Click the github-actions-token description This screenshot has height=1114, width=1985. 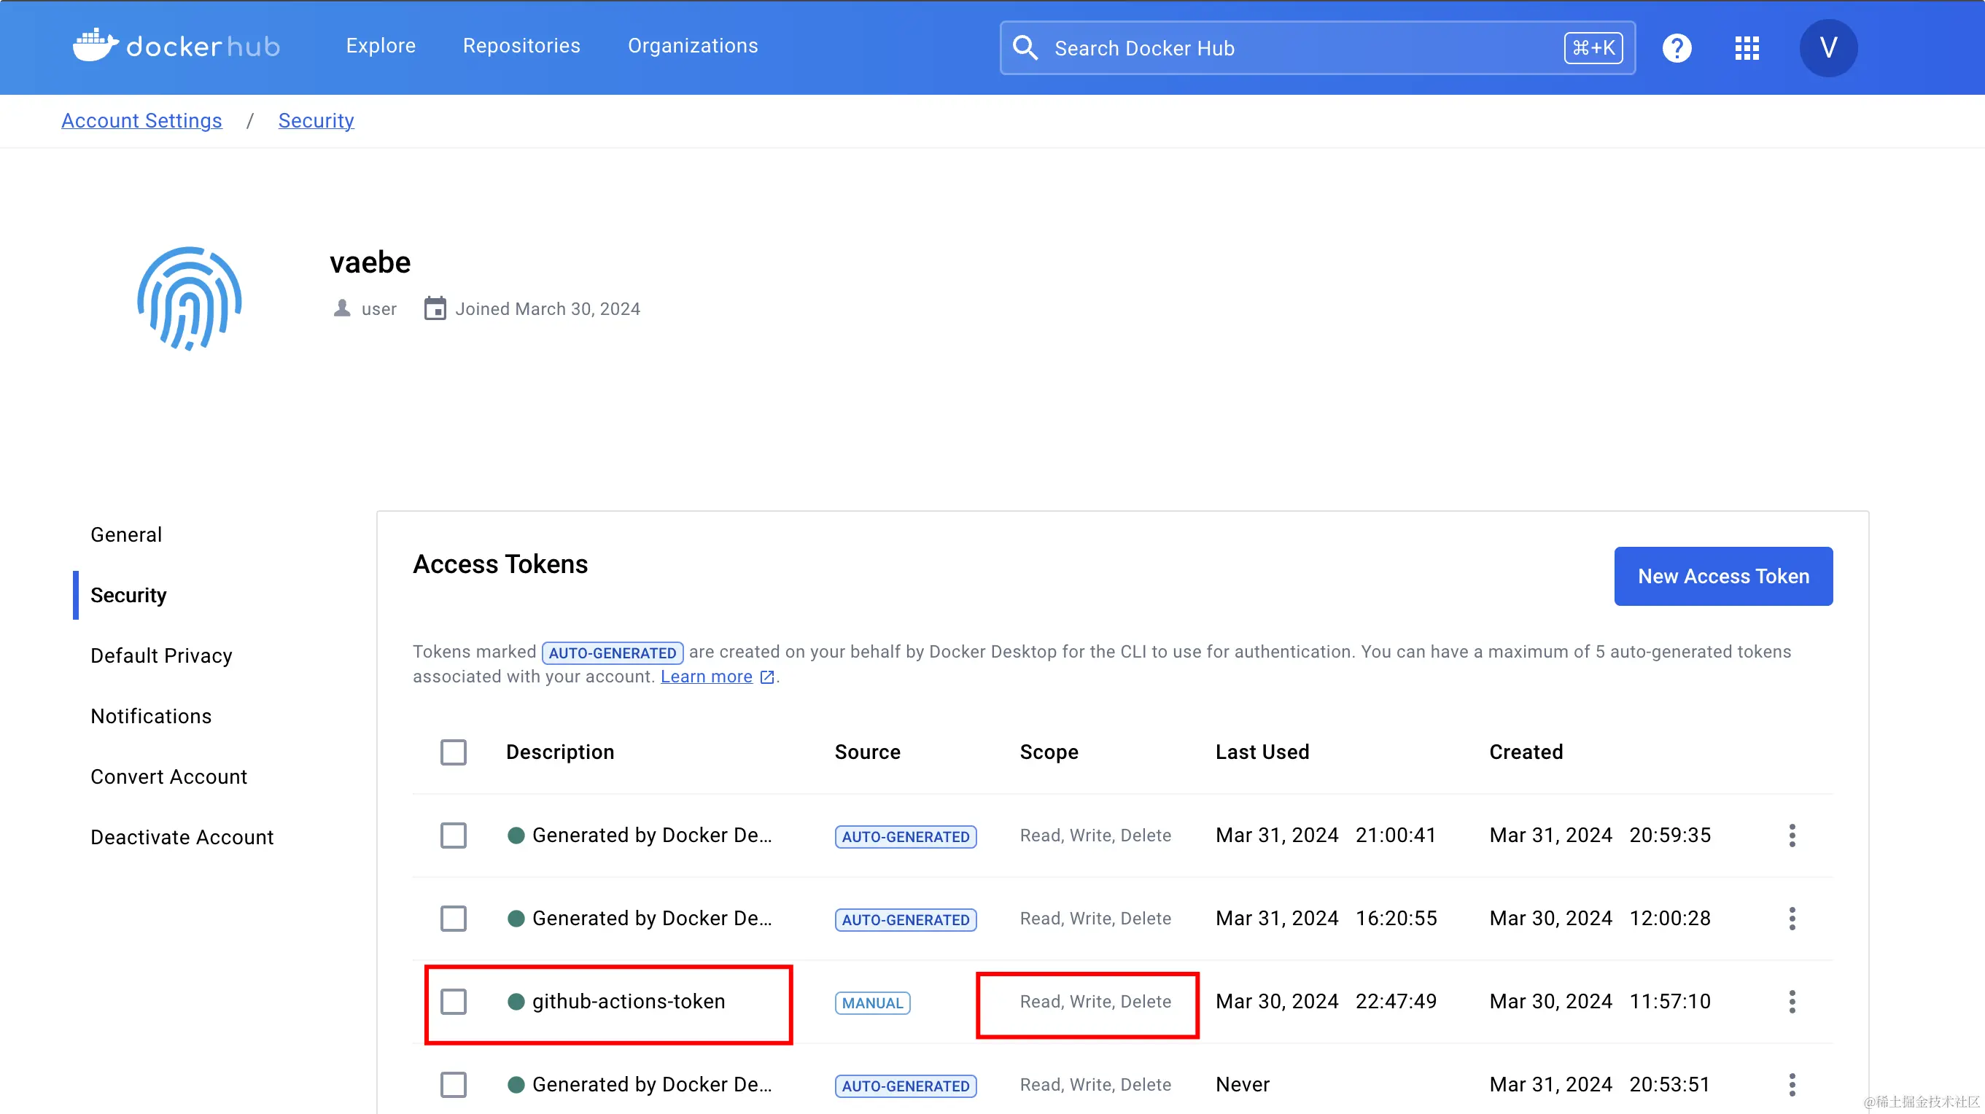[x=629, y=1002]
